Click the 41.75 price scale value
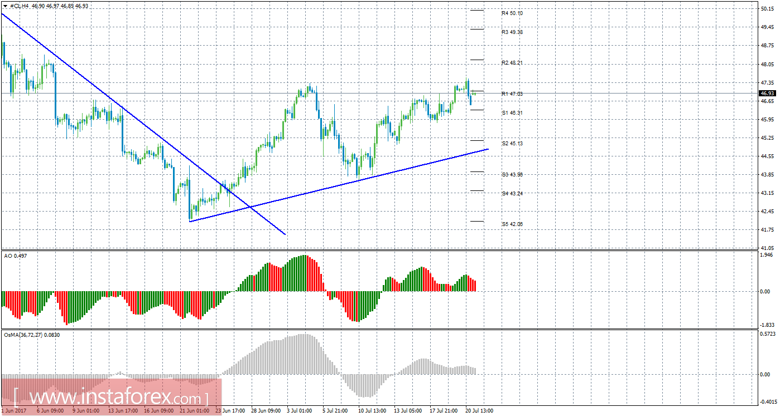Image resolution: width=780 pixels, height=417 pixels. coord(768,230)
